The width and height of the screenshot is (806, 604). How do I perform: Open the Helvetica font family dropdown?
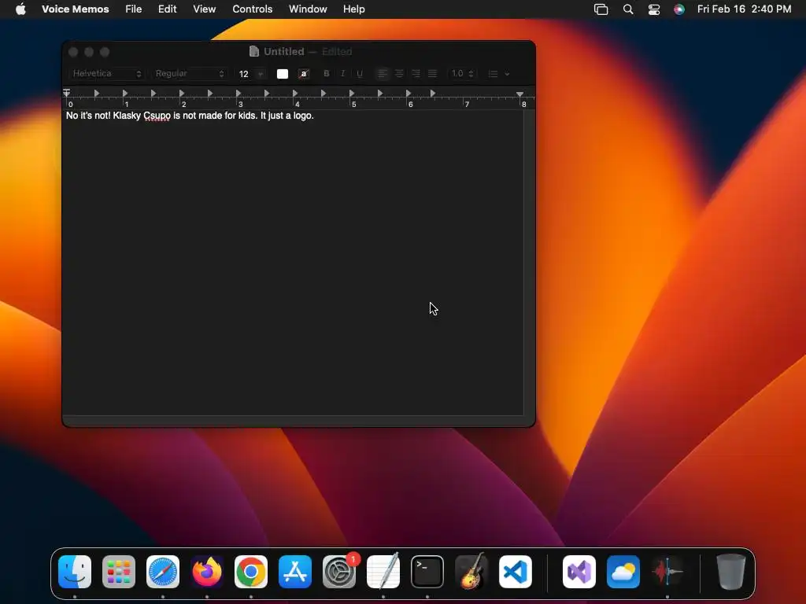[106, 73]
